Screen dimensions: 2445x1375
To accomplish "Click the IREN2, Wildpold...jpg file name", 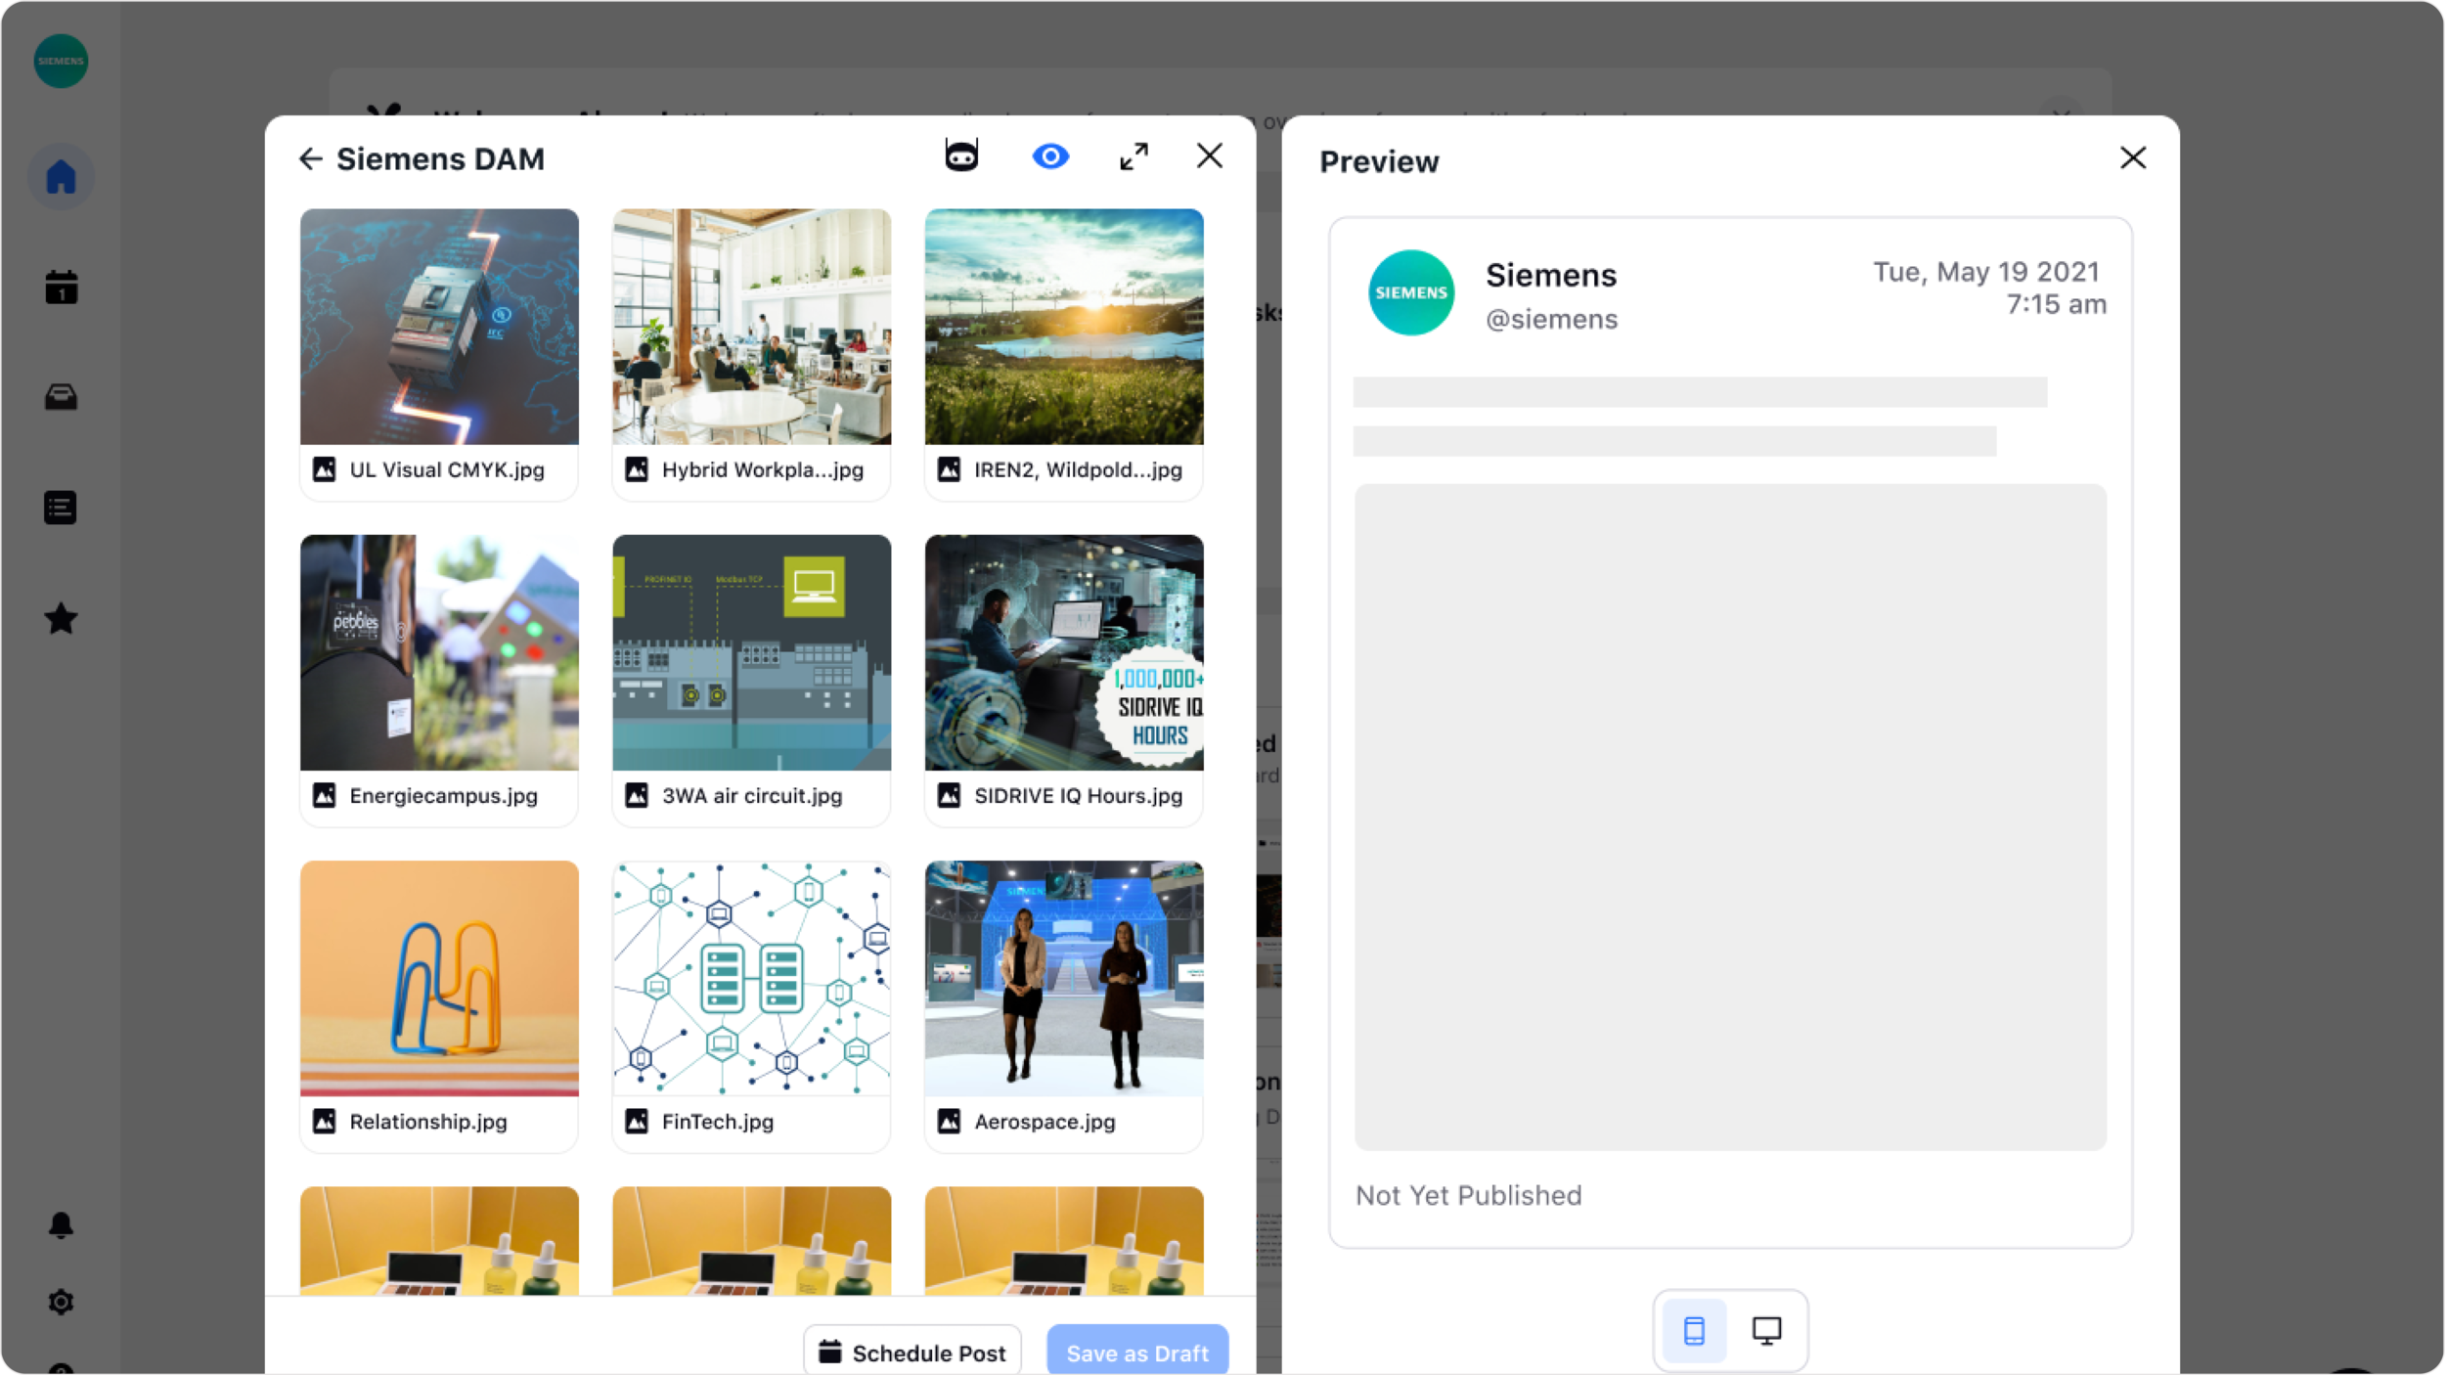I will click(1078, 469).
